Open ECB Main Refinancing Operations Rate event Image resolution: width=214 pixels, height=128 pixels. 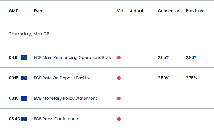point(72,57)
